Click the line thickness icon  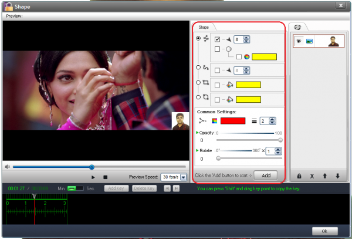(254, 121)
